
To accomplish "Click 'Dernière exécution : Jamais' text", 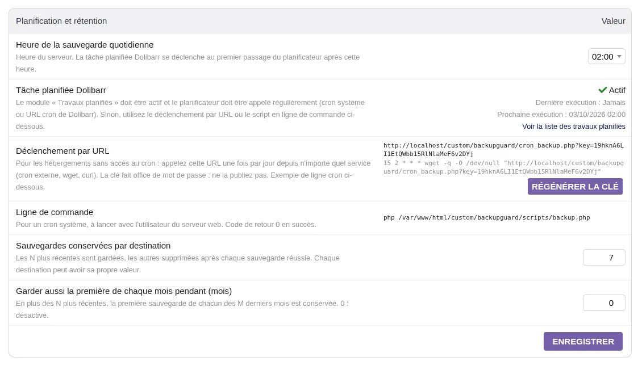I will (x=580, y=103).
